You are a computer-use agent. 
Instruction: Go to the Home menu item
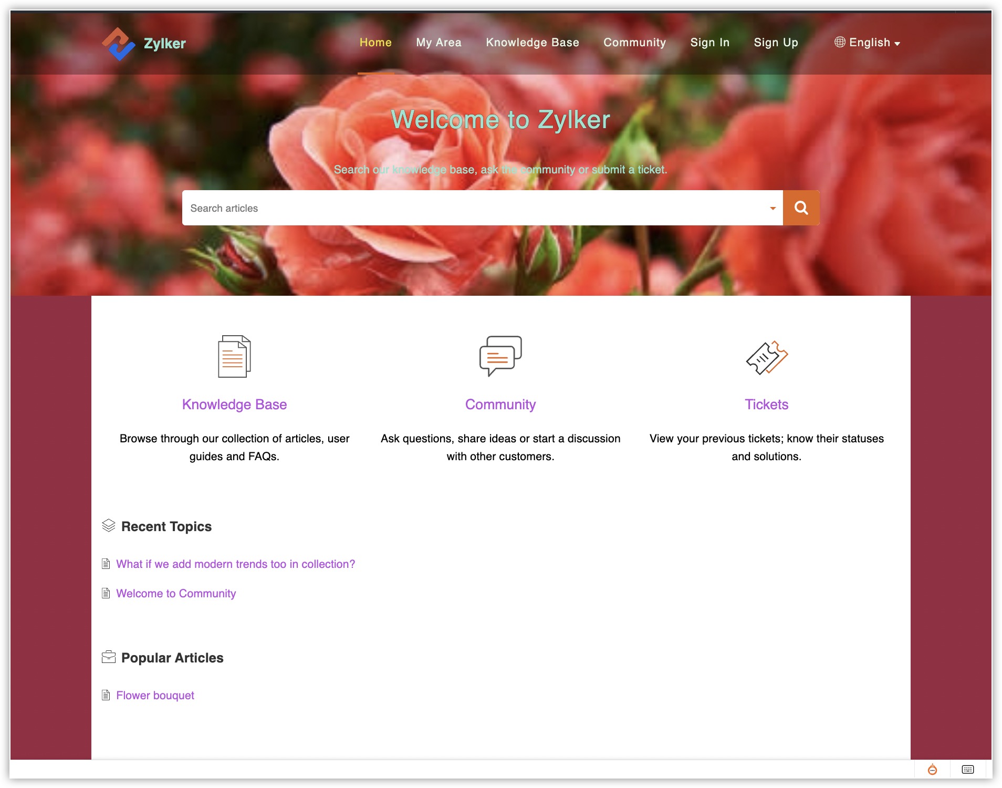[x=375, y=43]
